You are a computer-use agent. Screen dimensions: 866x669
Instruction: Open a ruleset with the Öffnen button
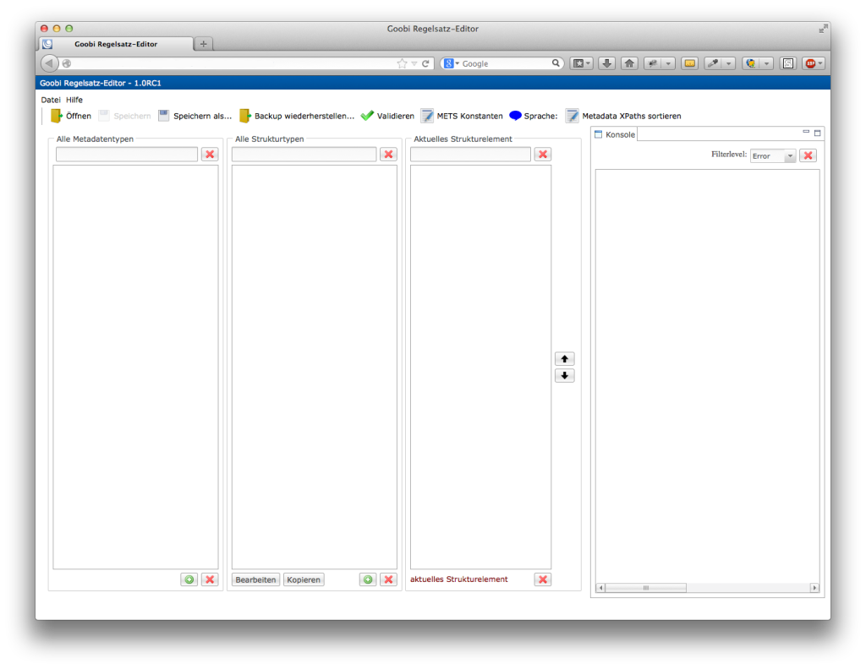(x=71, y=116)
